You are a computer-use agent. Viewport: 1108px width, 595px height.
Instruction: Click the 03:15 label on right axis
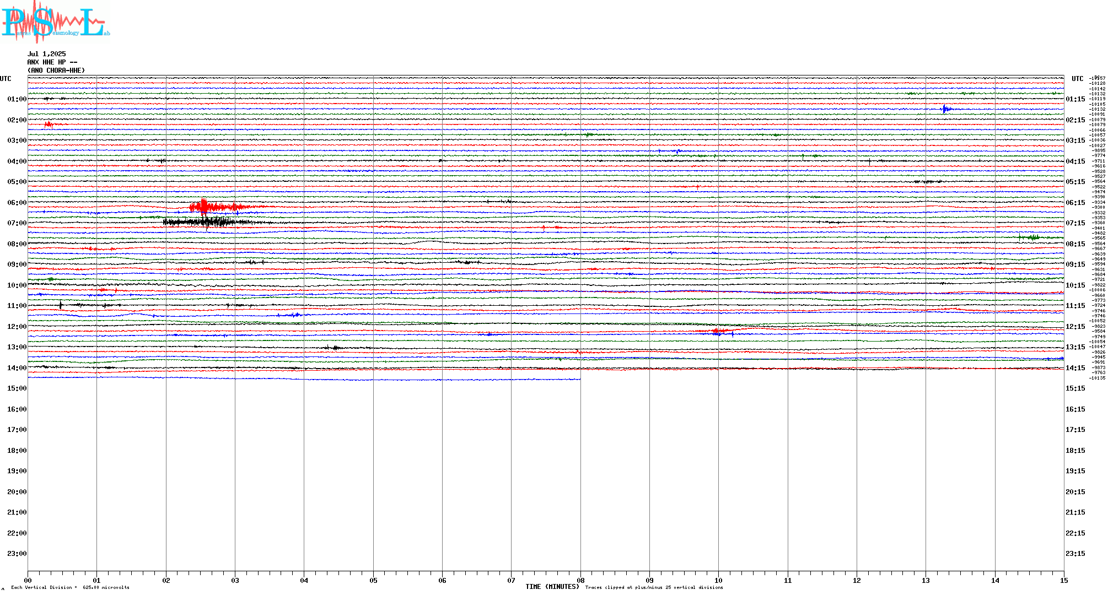[1075, 140]
